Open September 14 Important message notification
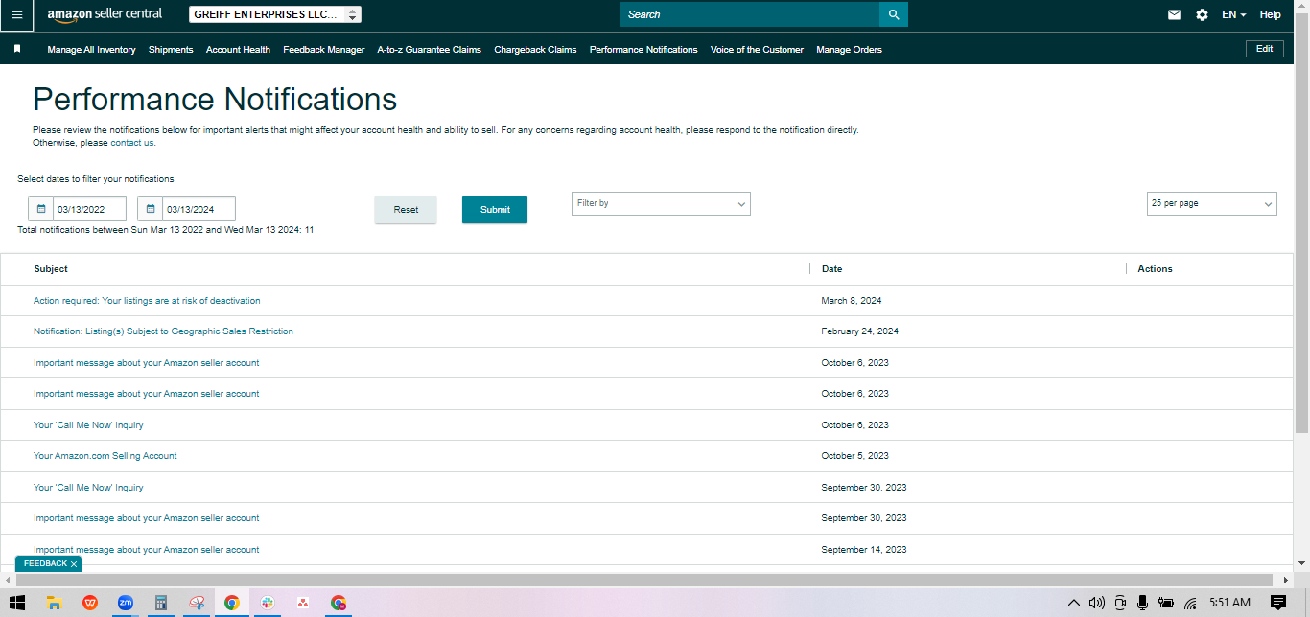 coord(146,550)
